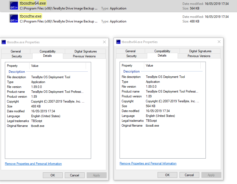Select Details tab in tbosdtw.exe Properties
Viewport: 237px width, 184px height.
click(x=47, y=56)
